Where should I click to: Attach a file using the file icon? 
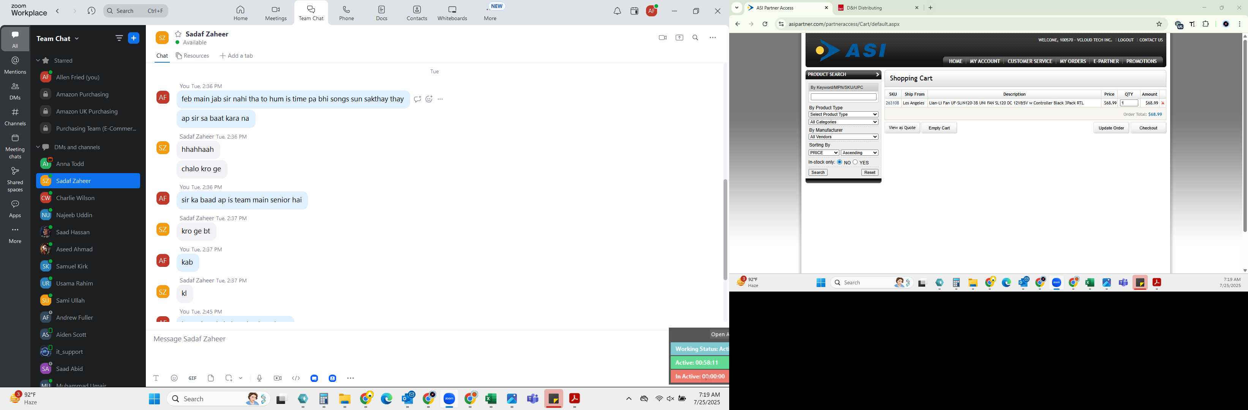tap(211, 378)
